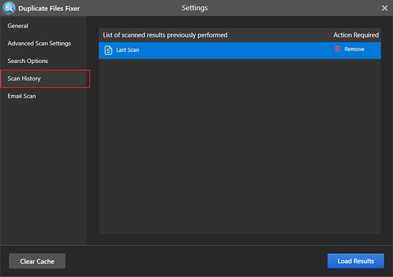Viewport: 393px width, 277px height.
Task: Click the Last Scan document icon
Action: pos(108,50)
